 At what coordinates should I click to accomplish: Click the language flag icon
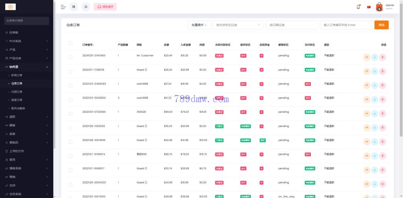click(369, 7)
